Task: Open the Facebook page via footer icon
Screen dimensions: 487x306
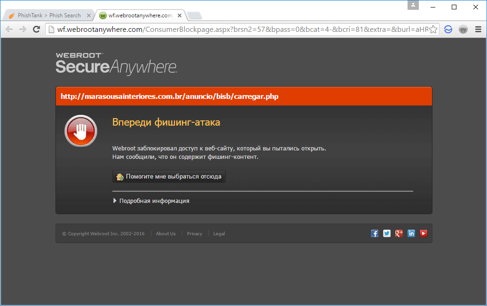Action: (374, 233)
